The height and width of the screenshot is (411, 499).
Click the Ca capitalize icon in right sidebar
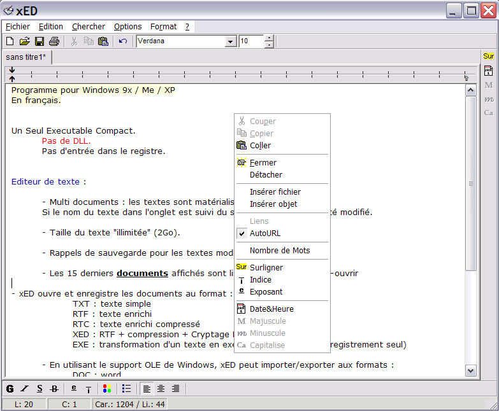[489, 113]
